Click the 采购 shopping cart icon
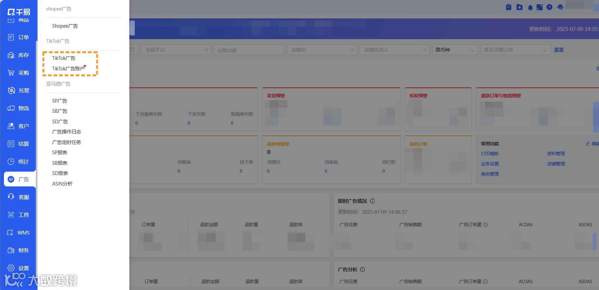 [x=11, y=73]
